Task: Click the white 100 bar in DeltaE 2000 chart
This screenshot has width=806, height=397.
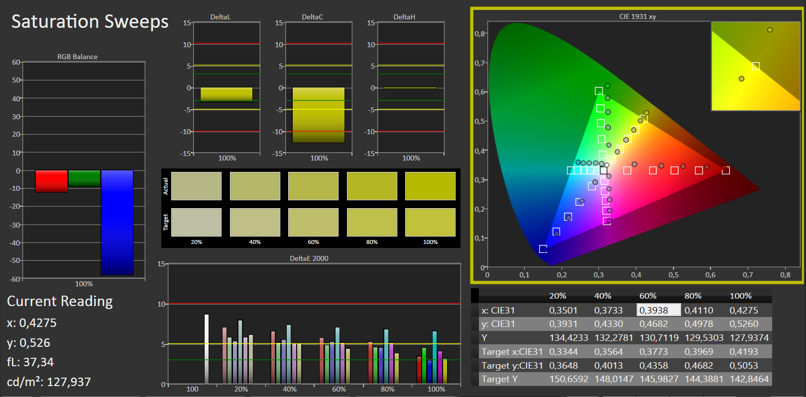Action: 207,349
